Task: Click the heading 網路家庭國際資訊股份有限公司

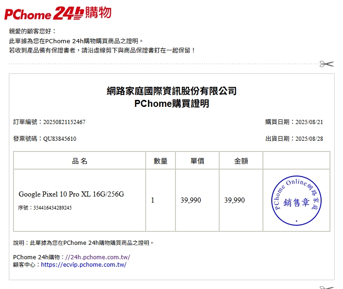Action: click(x=172, y=91)
